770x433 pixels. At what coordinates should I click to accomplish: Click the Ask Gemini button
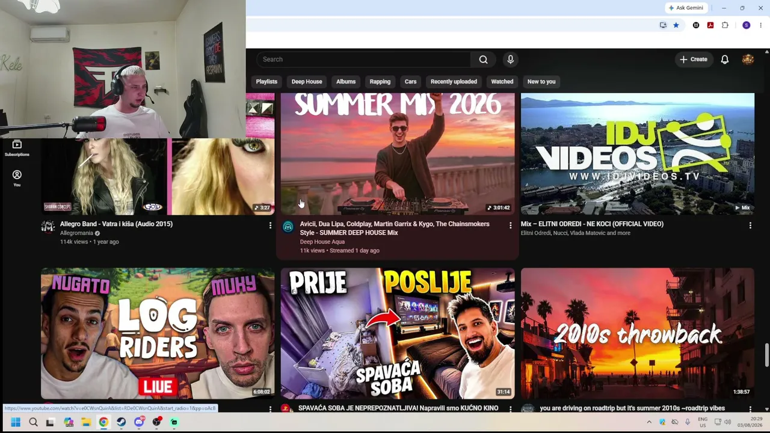[685, 8]
